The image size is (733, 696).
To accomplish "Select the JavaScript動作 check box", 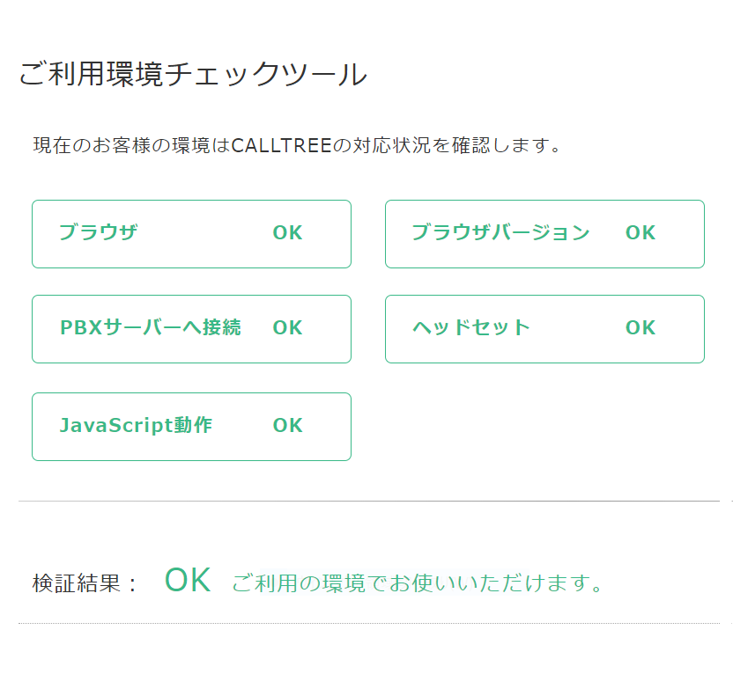I will [x=191, y=427].
